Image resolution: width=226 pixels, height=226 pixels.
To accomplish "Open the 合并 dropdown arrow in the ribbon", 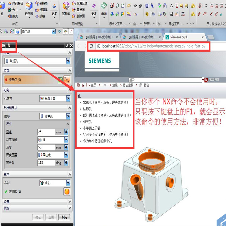I will click(20, 10).
